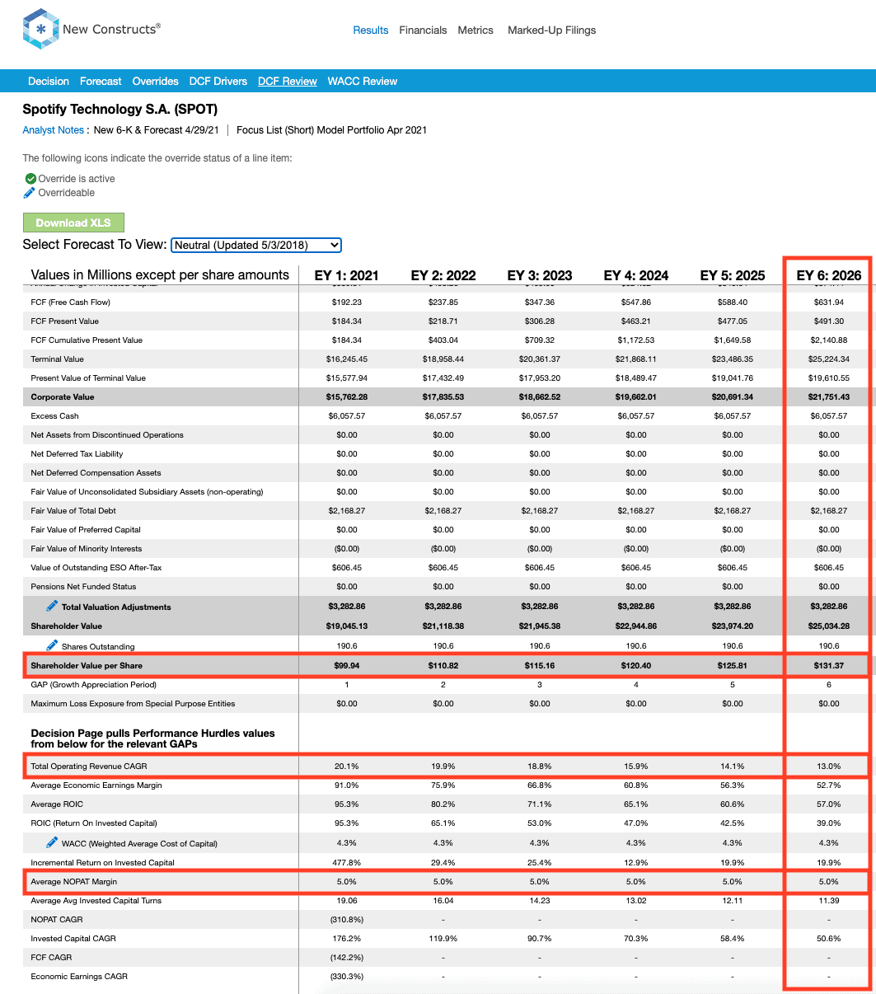Click the Spotify Technology S.A. (SPOT) title

tap(120, 109)
